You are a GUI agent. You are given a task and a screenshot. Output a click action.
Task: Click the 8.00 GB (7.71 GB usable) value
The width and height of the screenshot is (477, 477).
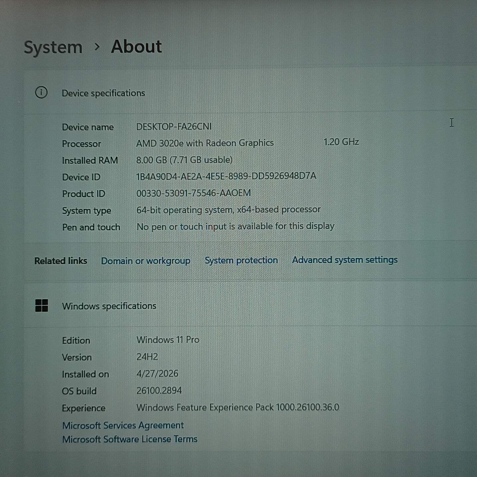[185, 160]
